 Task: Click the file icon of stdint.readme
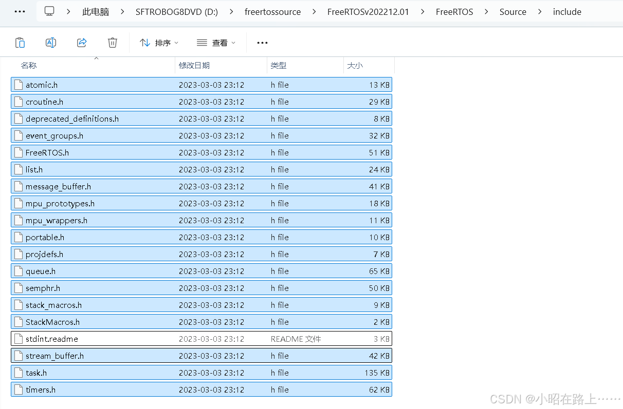19,339
